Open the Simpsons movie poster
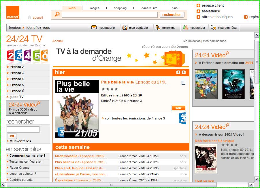 pyautogui.click(x=206, y=84)
